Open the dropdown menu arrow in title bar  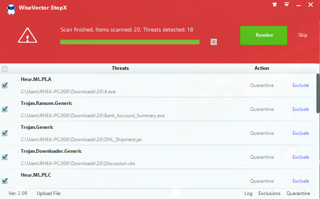click(286, 4)
